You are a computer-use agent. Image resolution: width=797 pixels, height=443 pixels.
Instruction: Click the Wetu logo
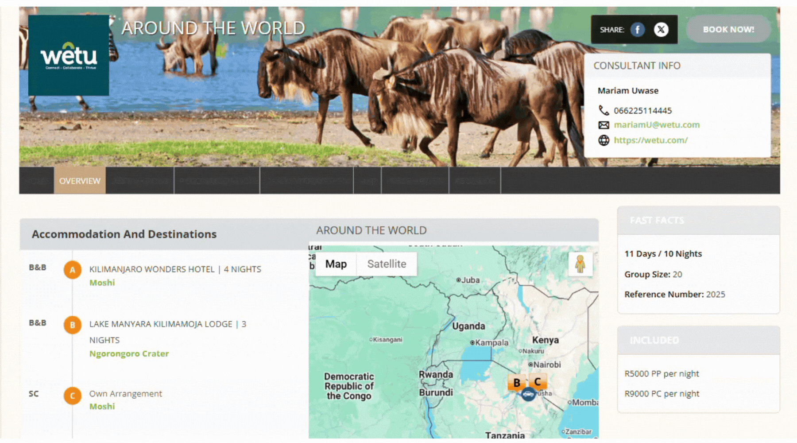[x=69, y=55]
